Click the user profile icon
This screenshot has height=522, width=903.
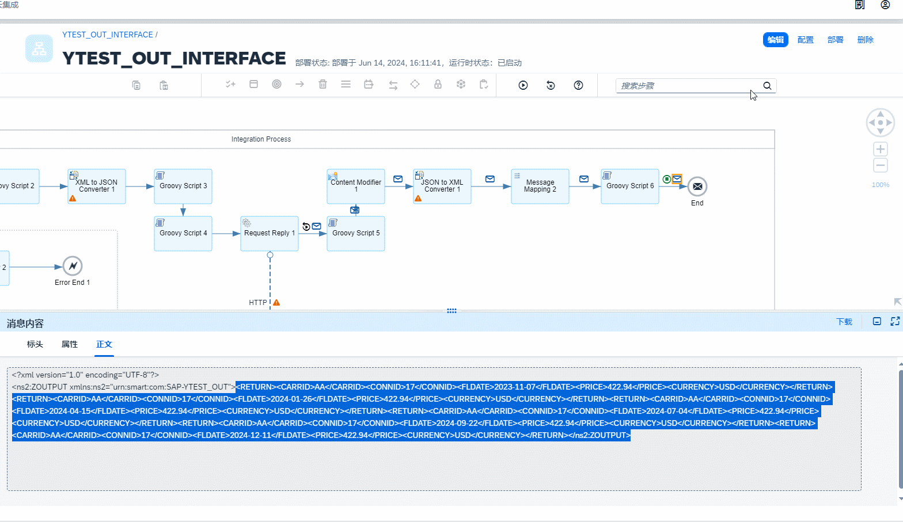885,5
